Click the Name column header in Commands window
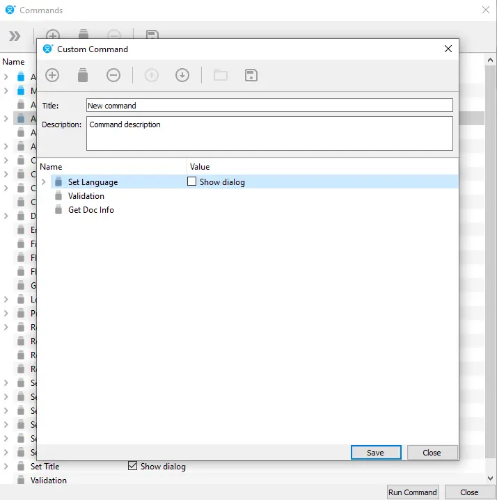 [x=13, y=62]
